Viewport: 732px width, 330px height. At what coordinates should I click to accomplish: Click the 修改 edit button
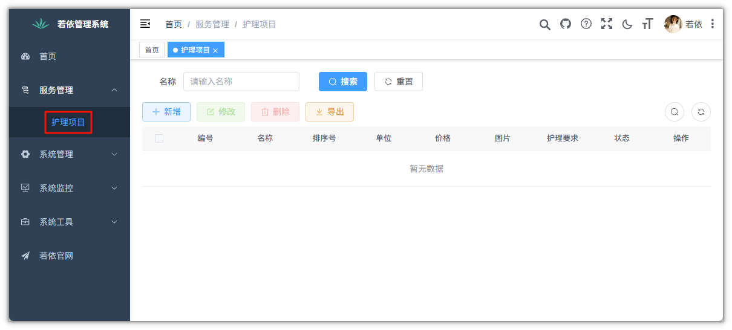point(221,112)
